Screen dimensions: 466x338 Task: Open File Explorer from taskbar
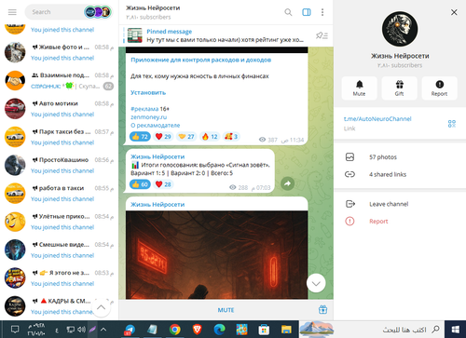pyautogui.click(x=286, y=330)
